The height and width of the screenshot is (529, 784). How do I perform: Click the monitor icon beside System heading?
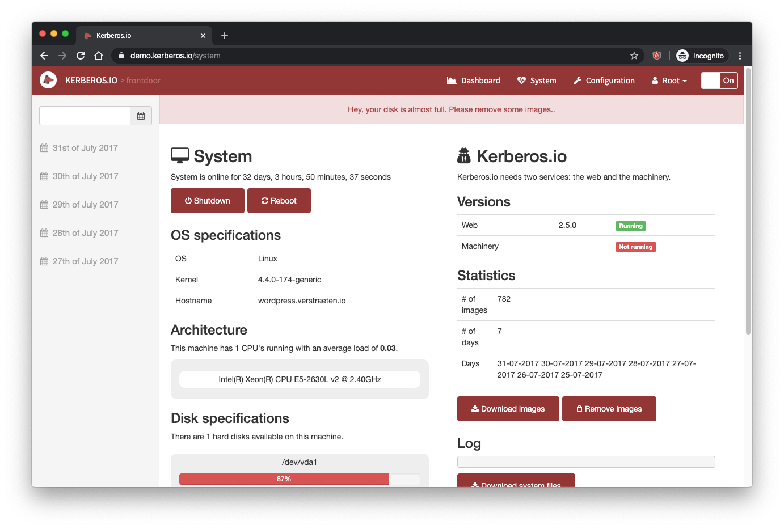(x=180, y=156)
